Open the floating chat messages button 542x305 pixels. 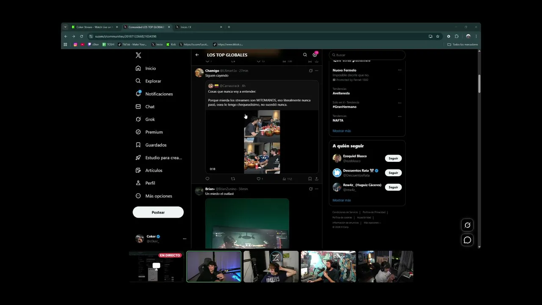(x=467, y=240)
